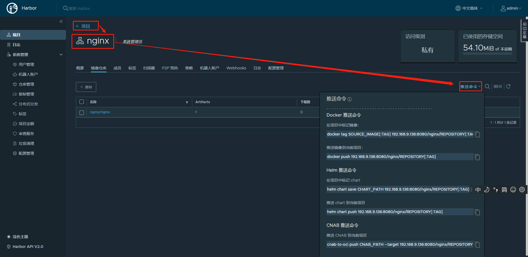Click the 搜索 Harbor search field
This screenshot has width=528, height=257.
(x=81, y=9)
